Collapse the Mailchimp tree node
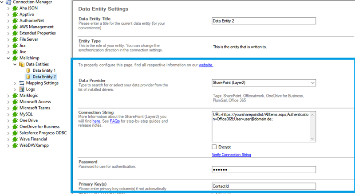 8,58
